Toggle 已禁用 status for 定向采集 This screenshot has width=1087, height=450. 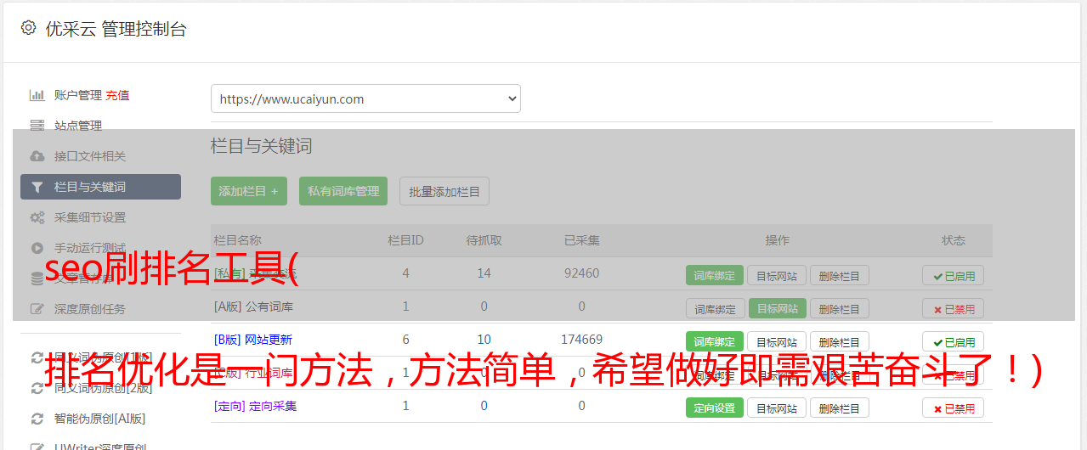pos(954,408)
